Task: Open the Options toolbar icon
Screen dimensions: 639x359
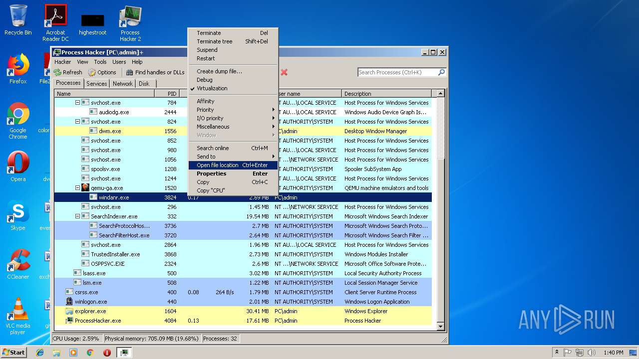Action: 92,72
